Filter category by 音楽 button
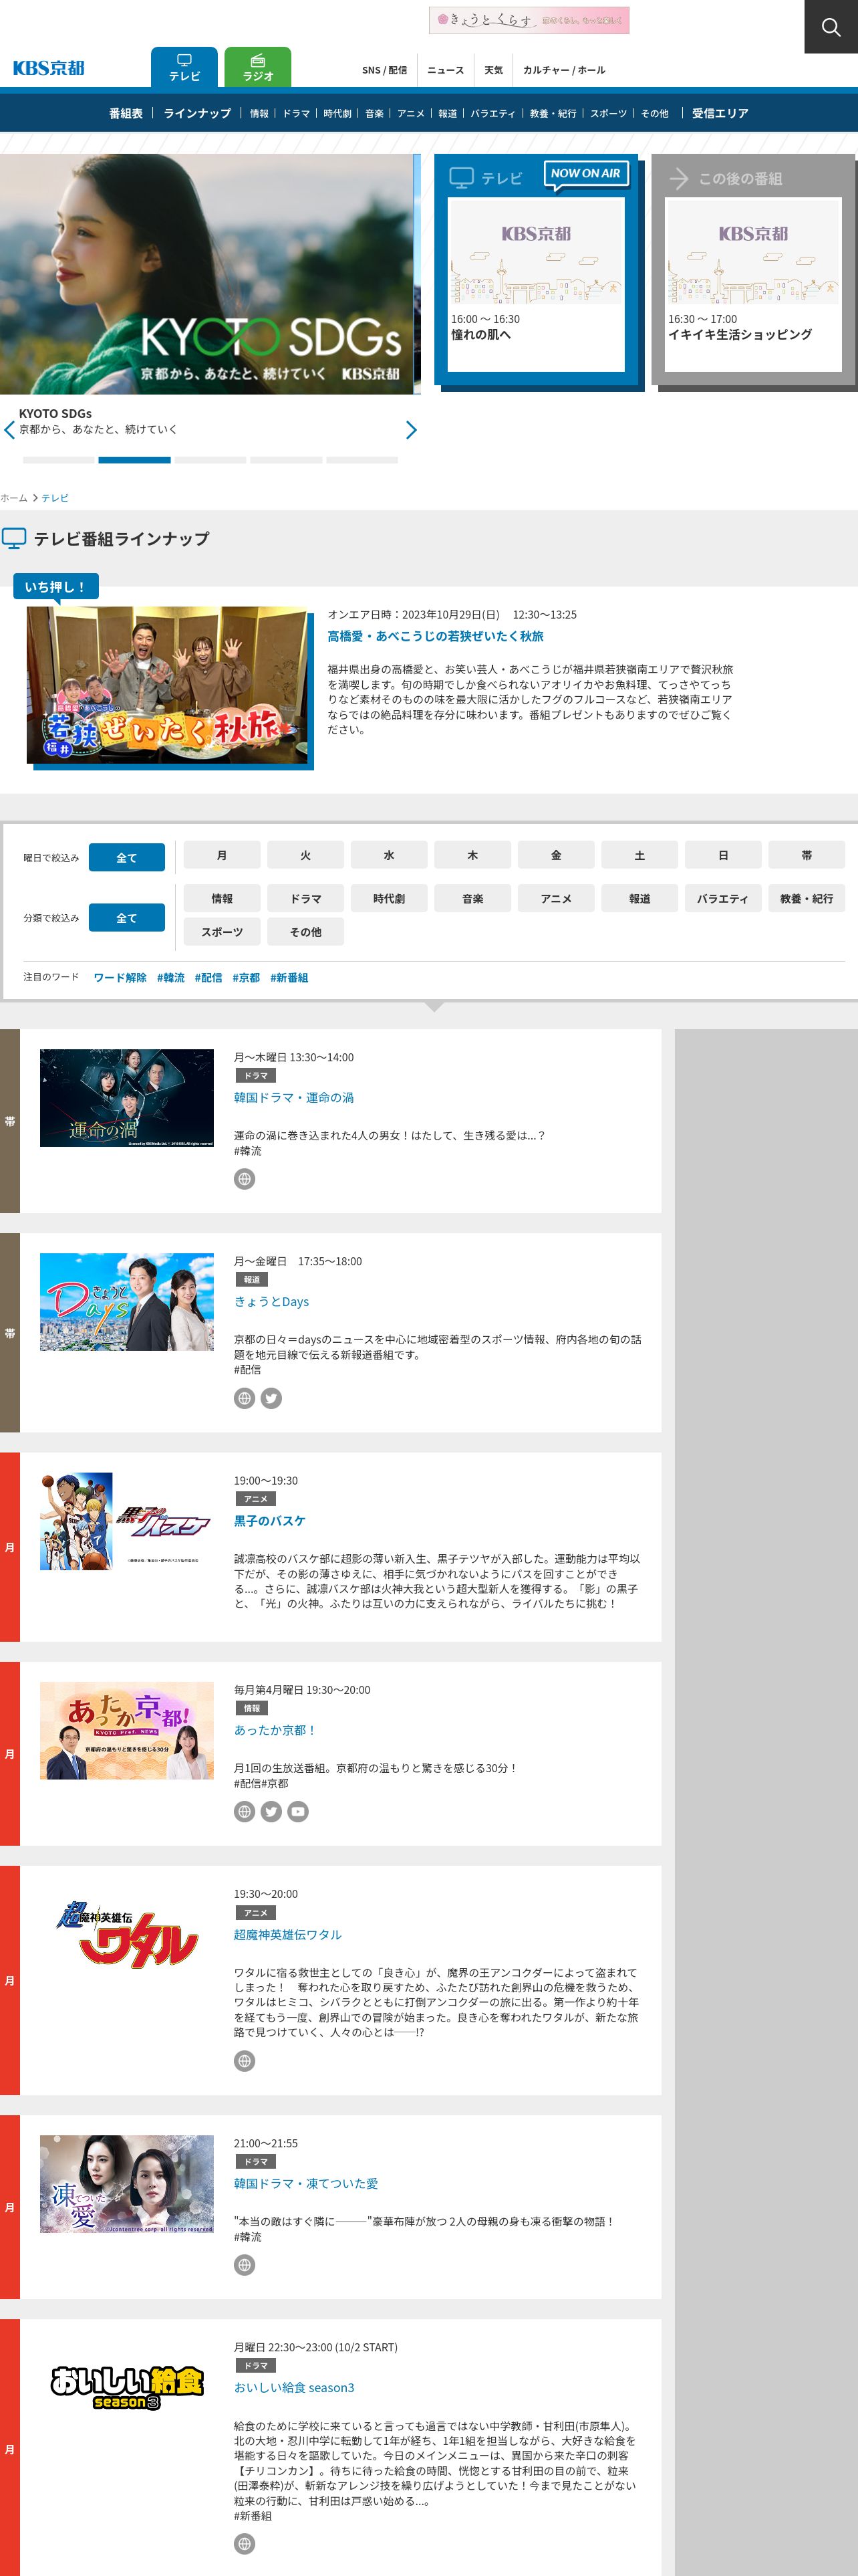The height and width of the screenshot is (2576, 858). click(x=472, y=899)
